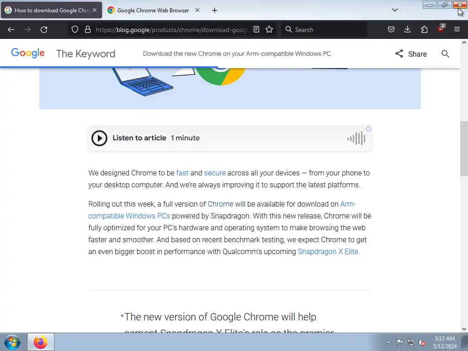Switch to 'How to download Google Chrome' tab
Viewport: 468px width, 351px height.
pyautogui.click(x=51, y=10)
